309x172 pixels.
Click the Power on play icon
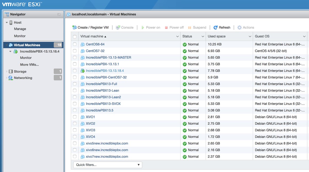pos(143,28)
